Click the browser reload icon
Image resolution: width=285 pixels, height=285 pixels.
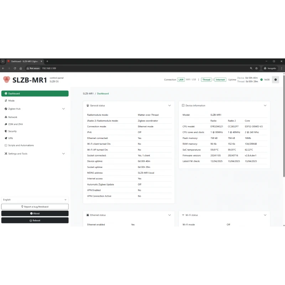coord(15,68)
